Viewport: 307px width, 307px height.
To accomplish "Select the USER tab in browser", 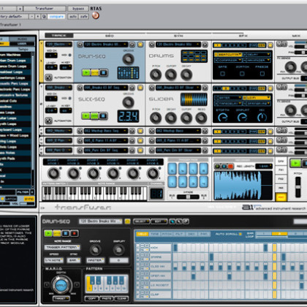I will (22, 44).
